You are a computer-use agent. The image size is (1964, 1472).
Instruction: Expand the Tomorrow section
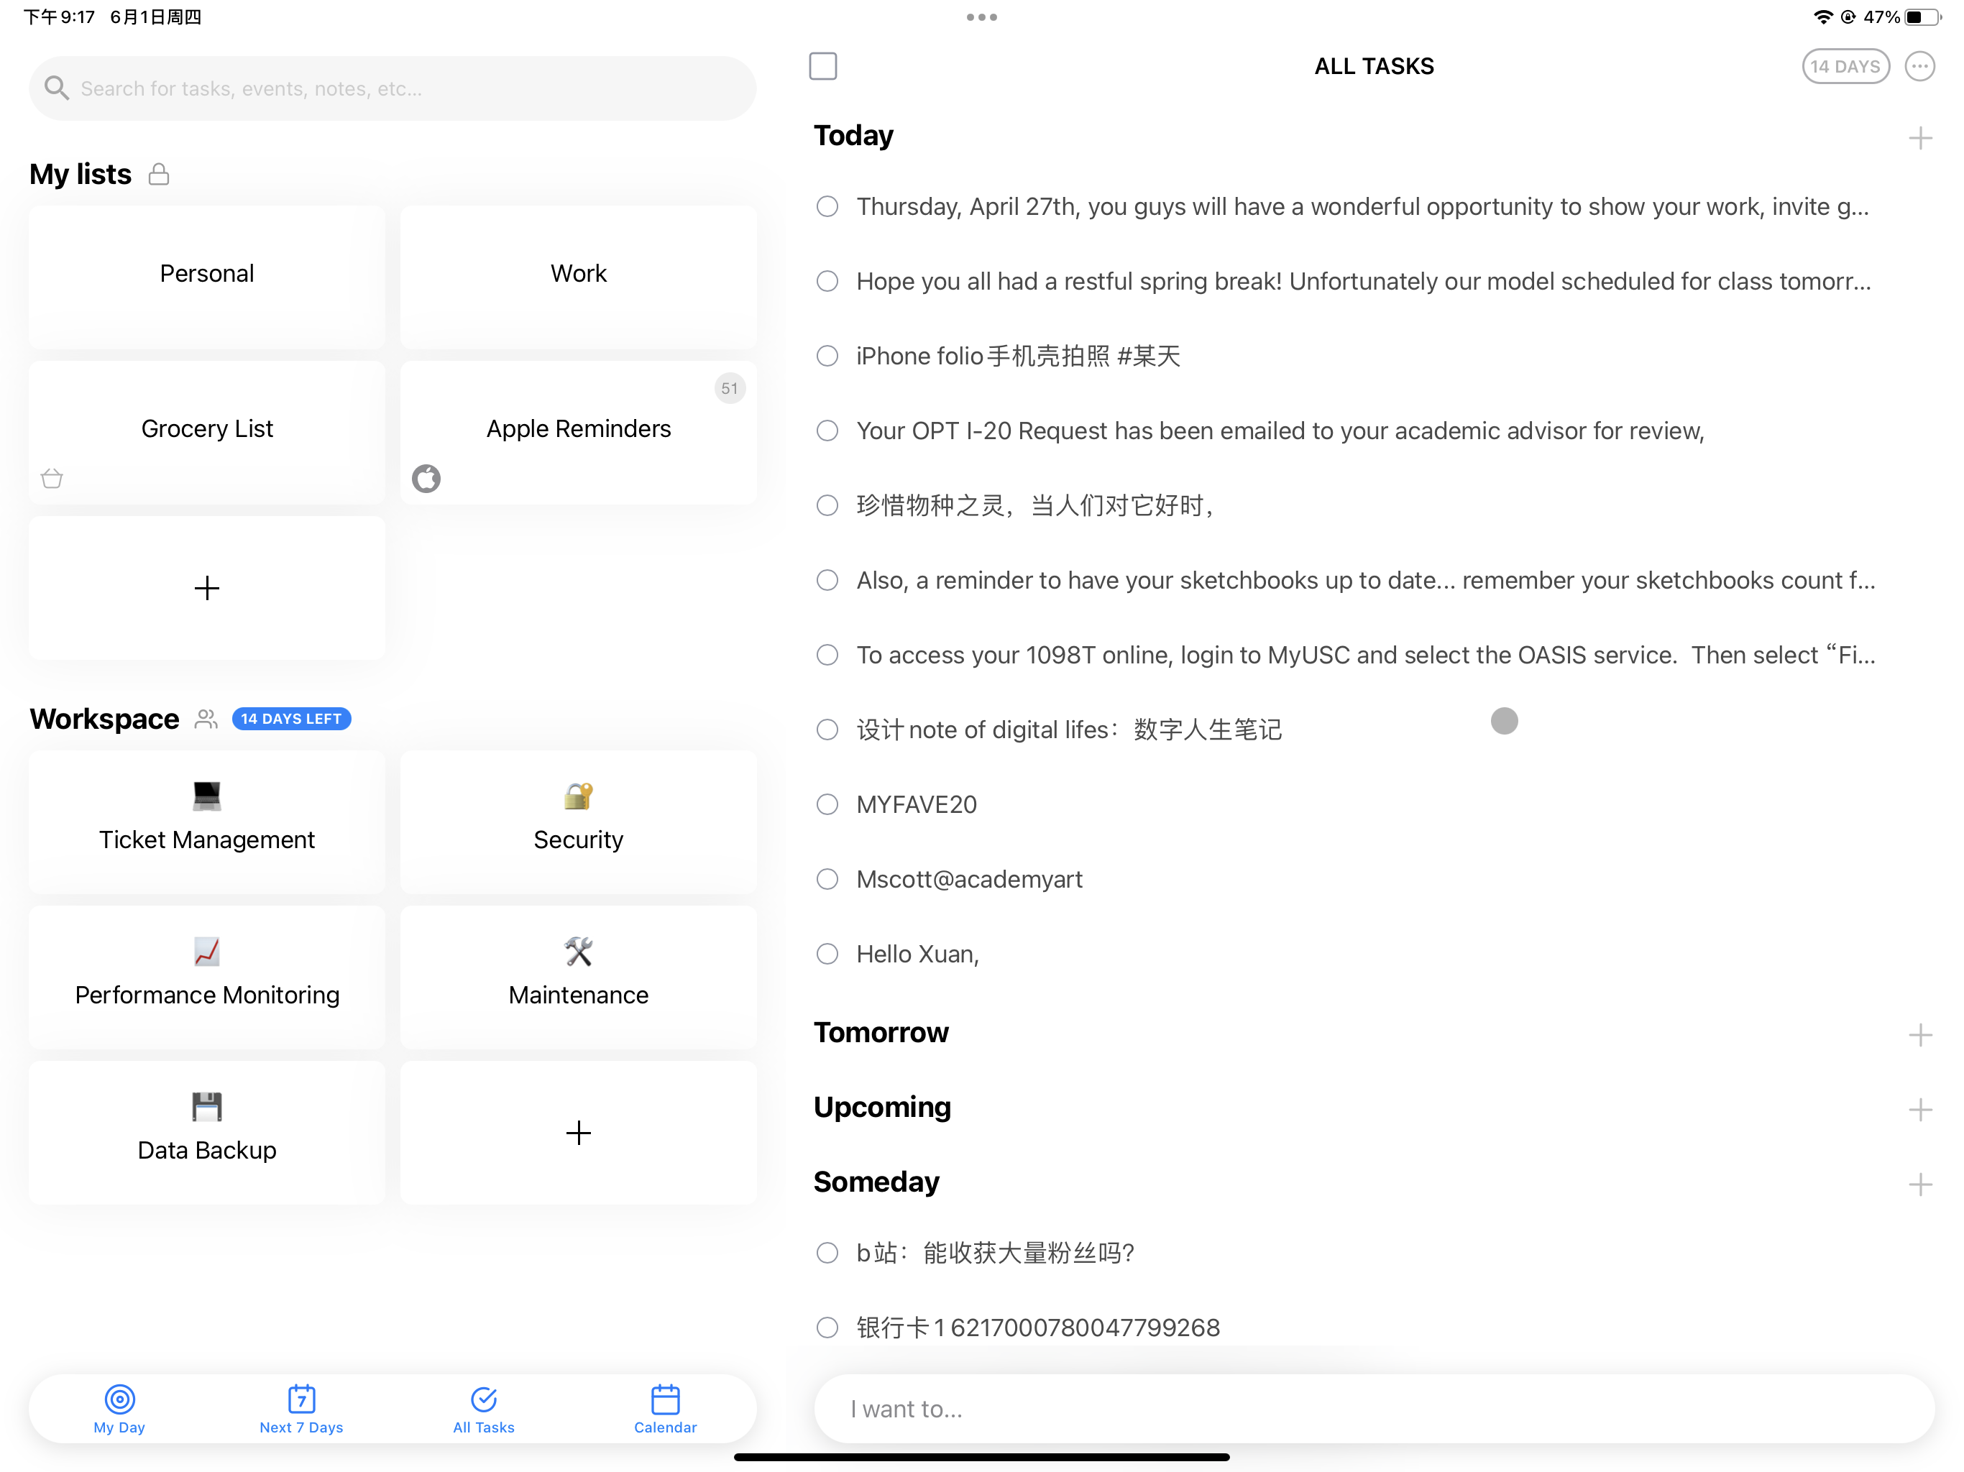coord(881,1033)
